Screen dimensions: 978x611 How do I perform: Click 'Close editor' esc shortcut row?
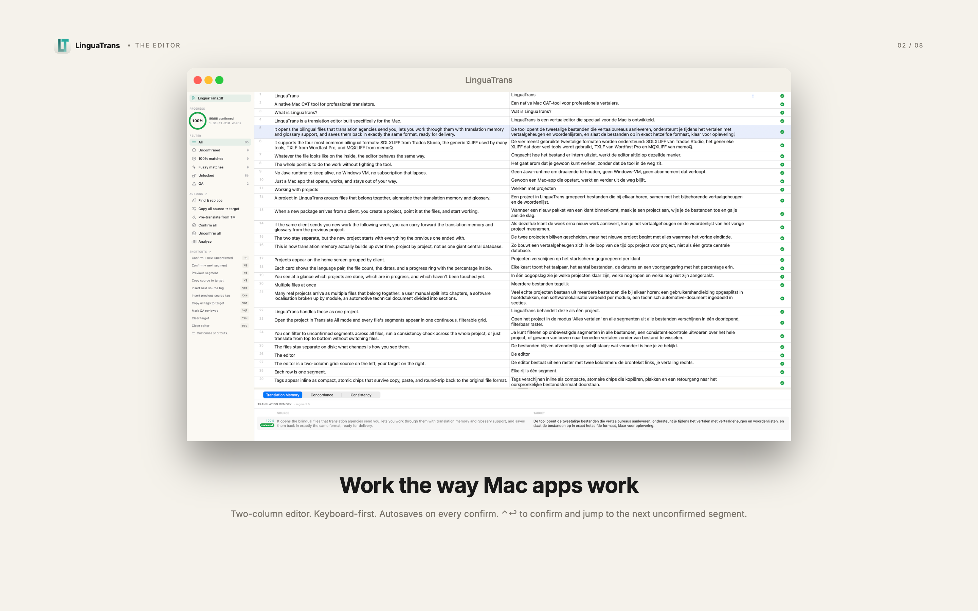click(x=220, y=326)
